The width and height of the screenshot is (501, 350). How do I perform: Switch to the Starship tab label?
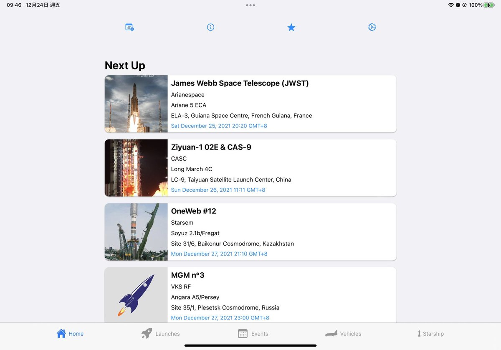point(433,334)
